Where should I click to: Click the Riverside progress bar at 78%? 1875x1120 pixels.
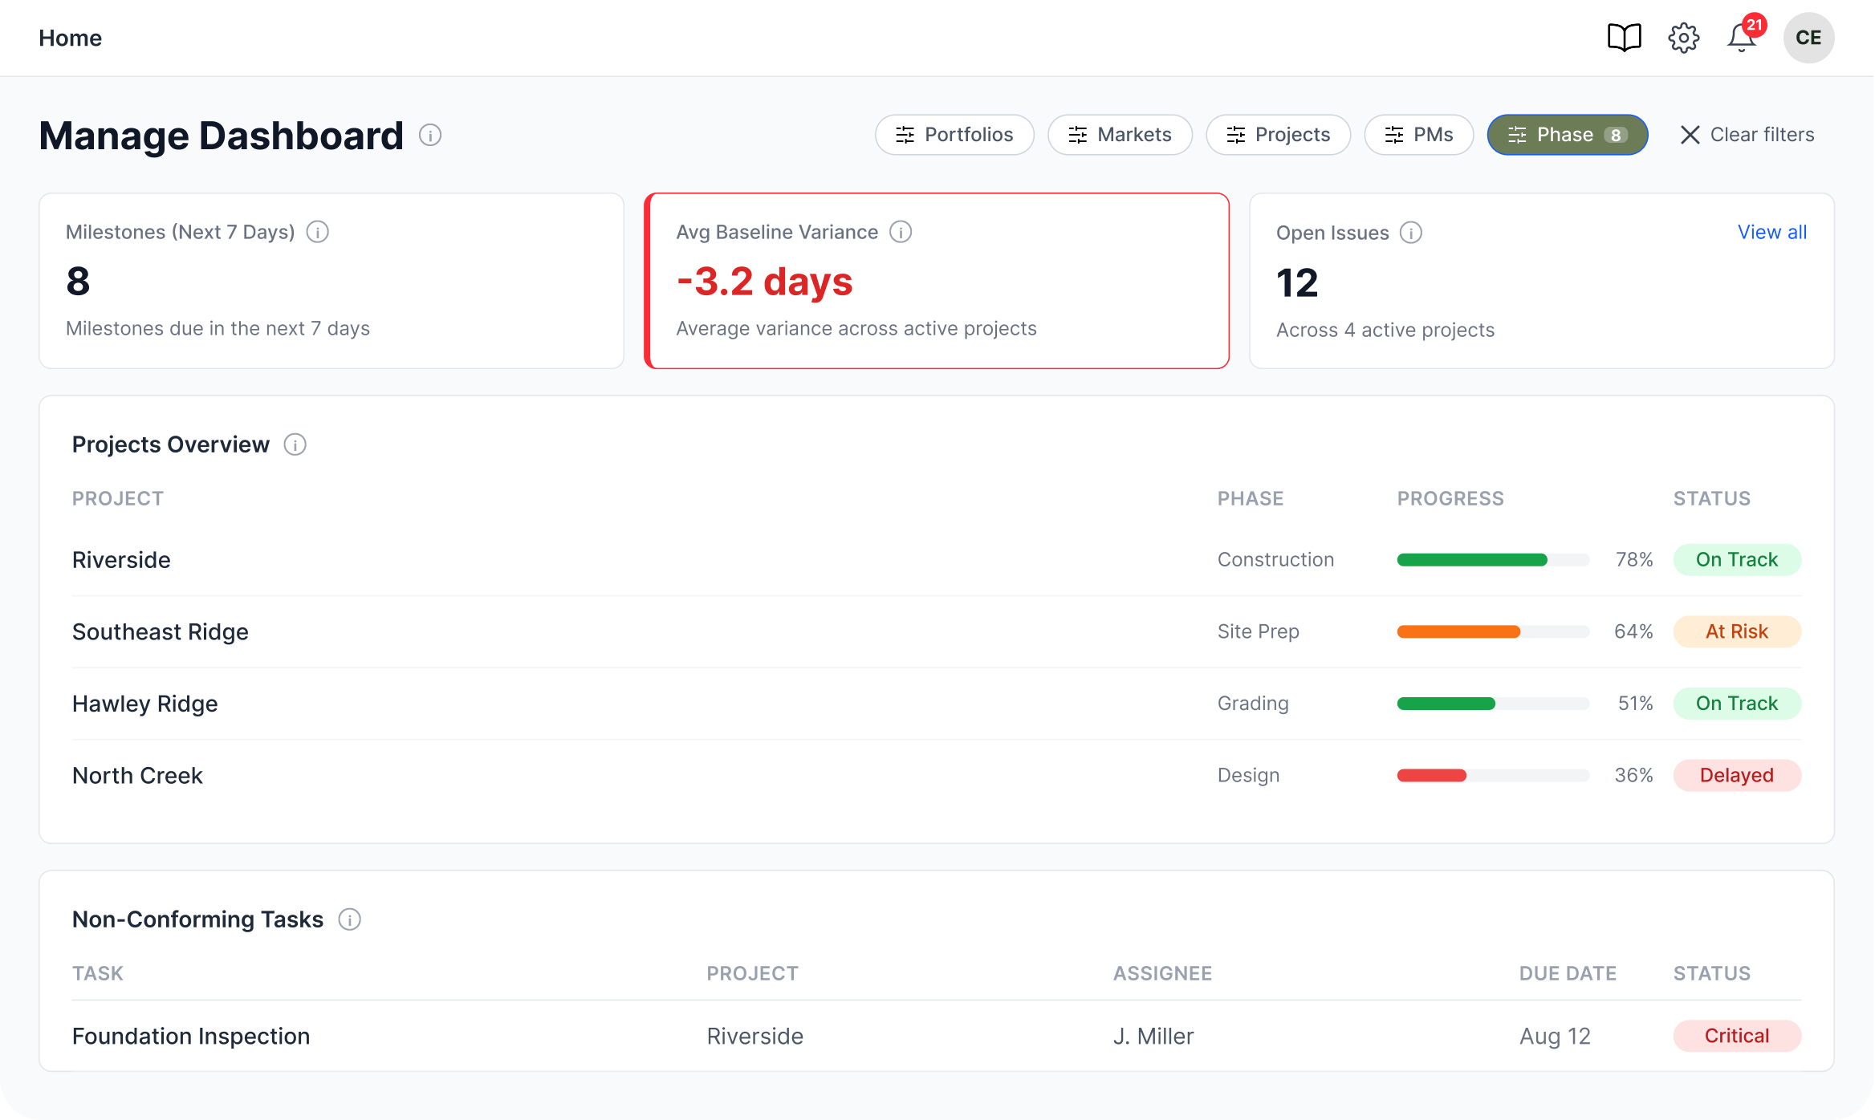(1493, 560)
